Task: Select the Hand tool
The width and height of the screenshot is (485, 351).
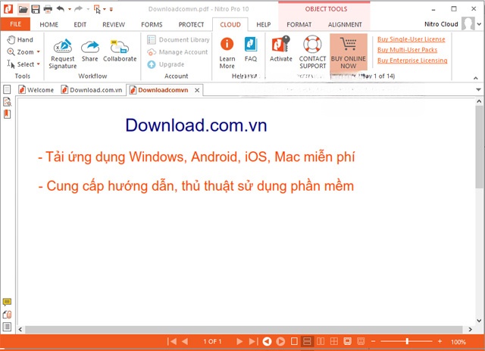Action: [20, 39]
